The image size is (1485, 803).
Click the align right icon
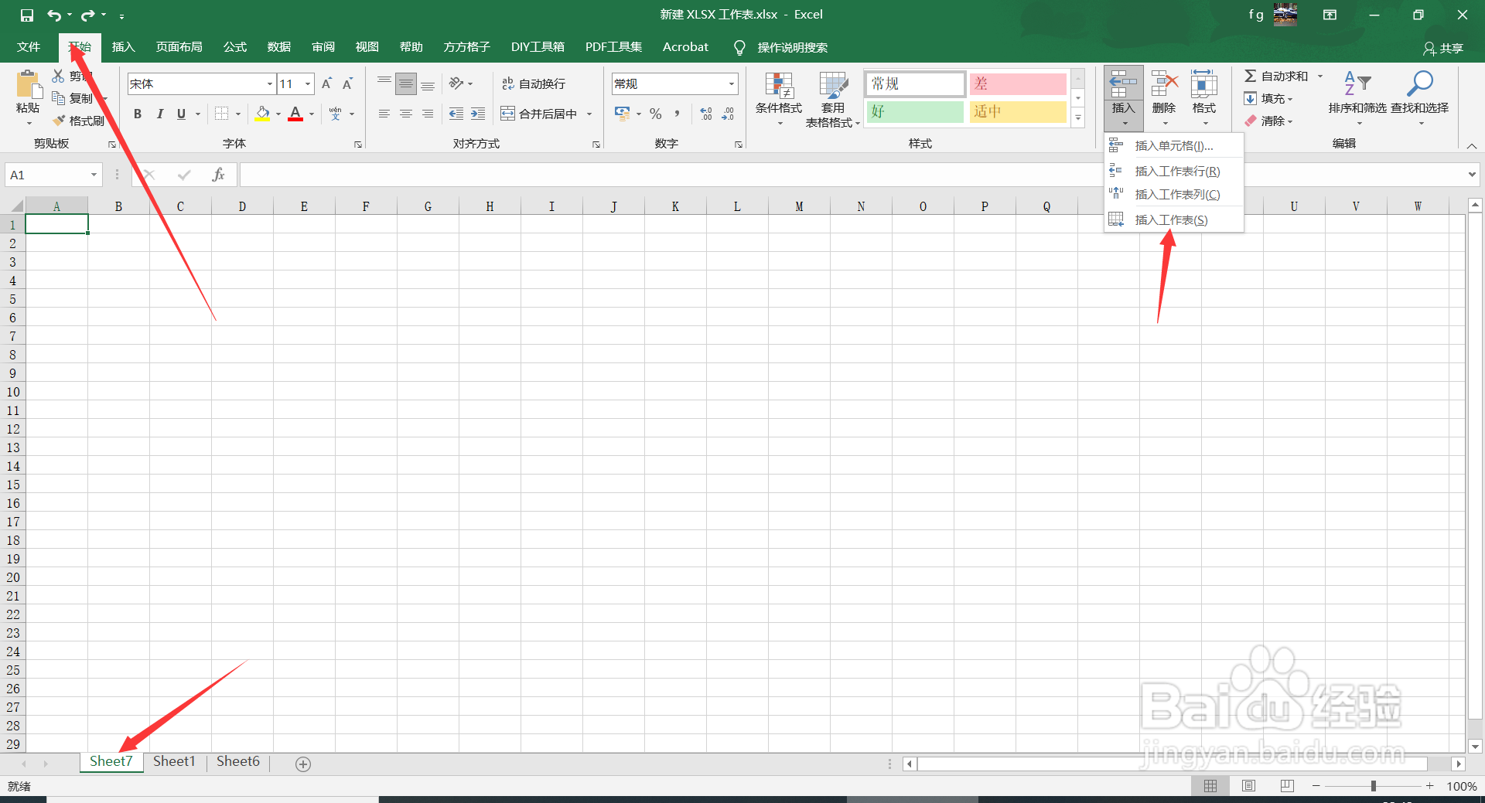click(x=428, y=114)
